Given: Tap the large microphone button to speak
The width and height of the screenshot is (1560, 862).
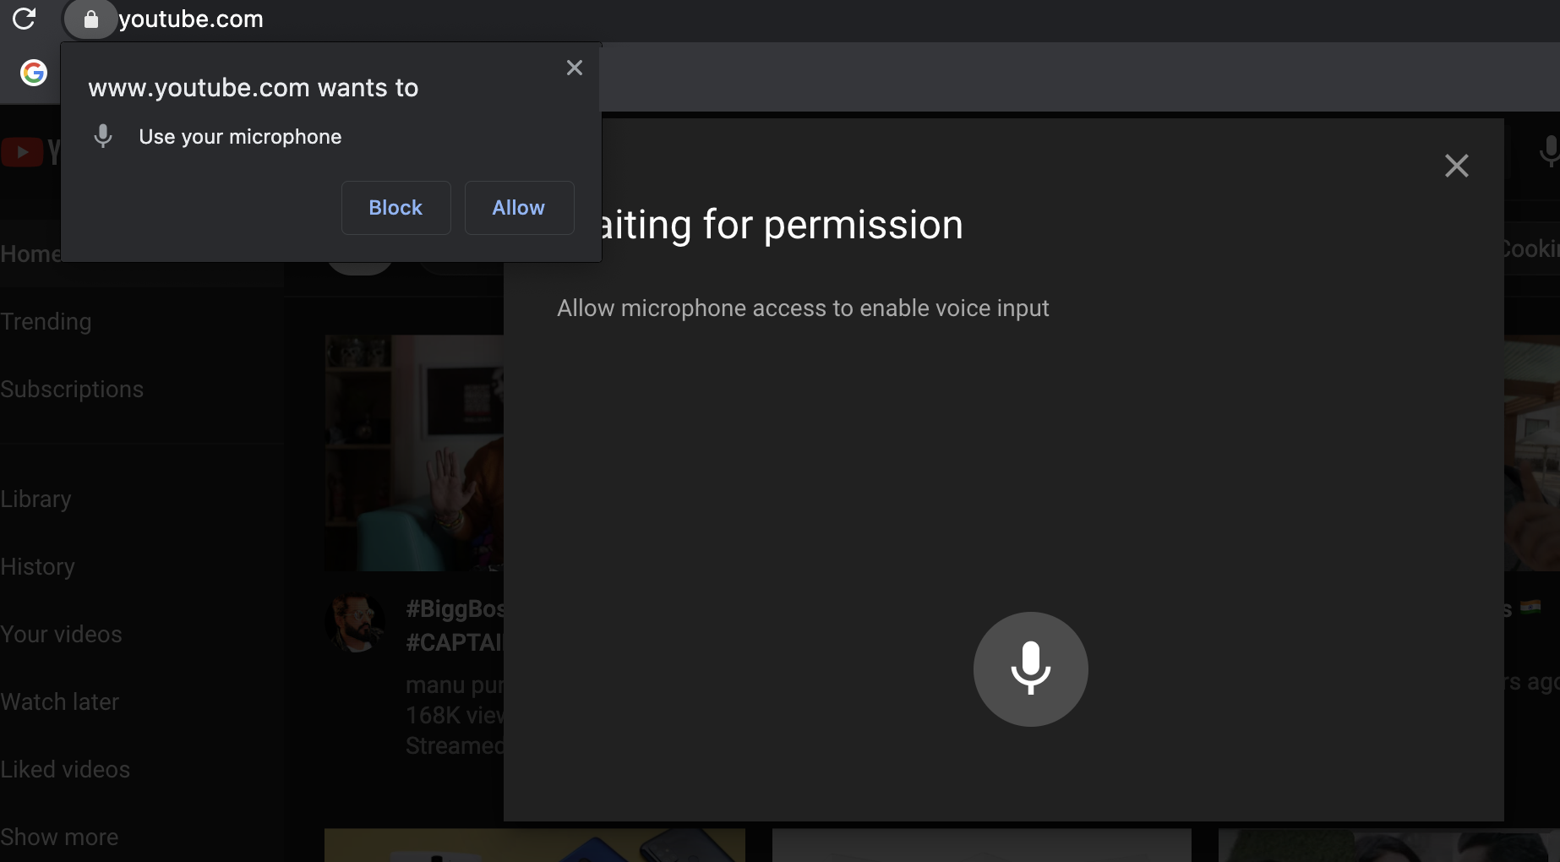Looking at the screenshot, I should 1031,668.
